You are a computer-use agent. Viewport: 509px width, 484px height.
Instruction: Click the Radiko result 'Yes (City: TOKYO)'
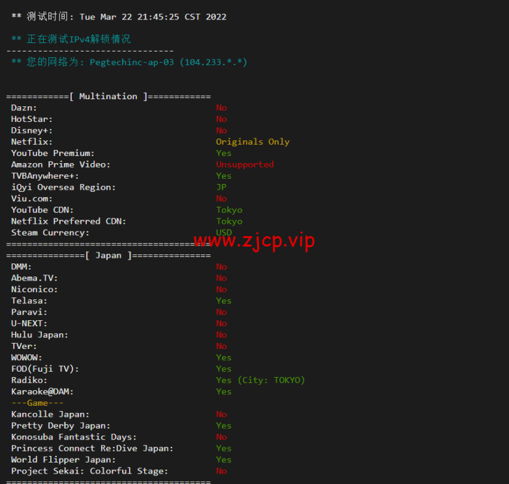(x=260, y=380)
